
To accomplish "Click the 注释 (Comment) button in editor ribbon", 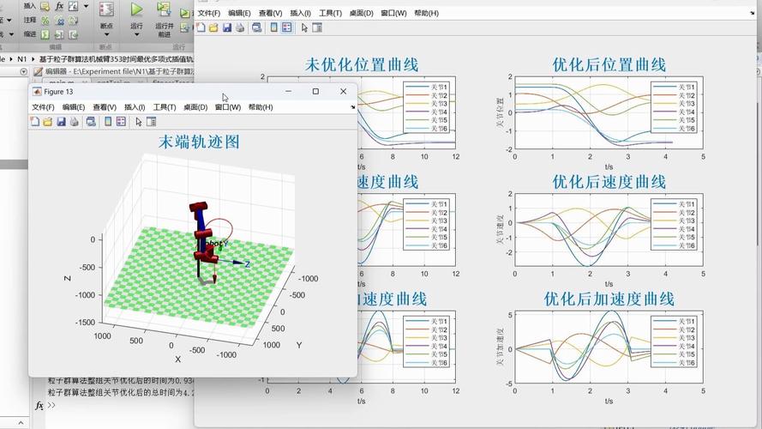I will click(x=30, y=20).
